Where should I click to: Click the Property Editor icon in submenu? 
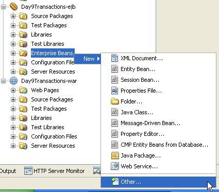(114, 134)
